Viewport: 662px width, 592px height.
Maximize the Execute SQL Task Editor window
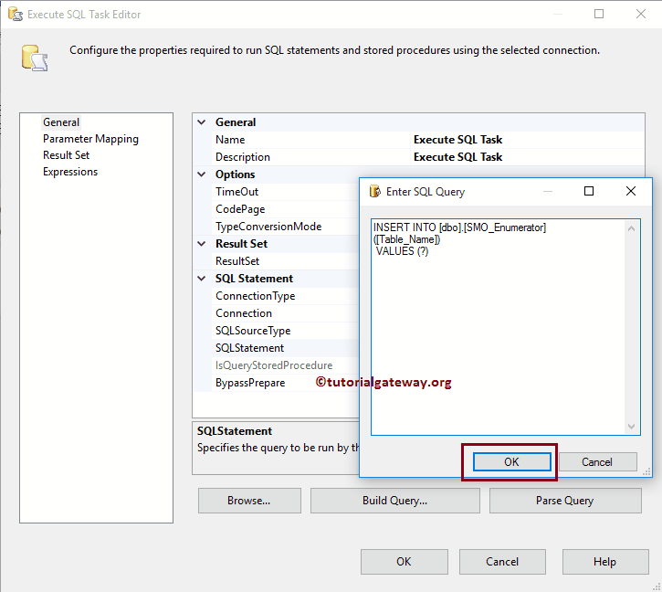point(599,14)
